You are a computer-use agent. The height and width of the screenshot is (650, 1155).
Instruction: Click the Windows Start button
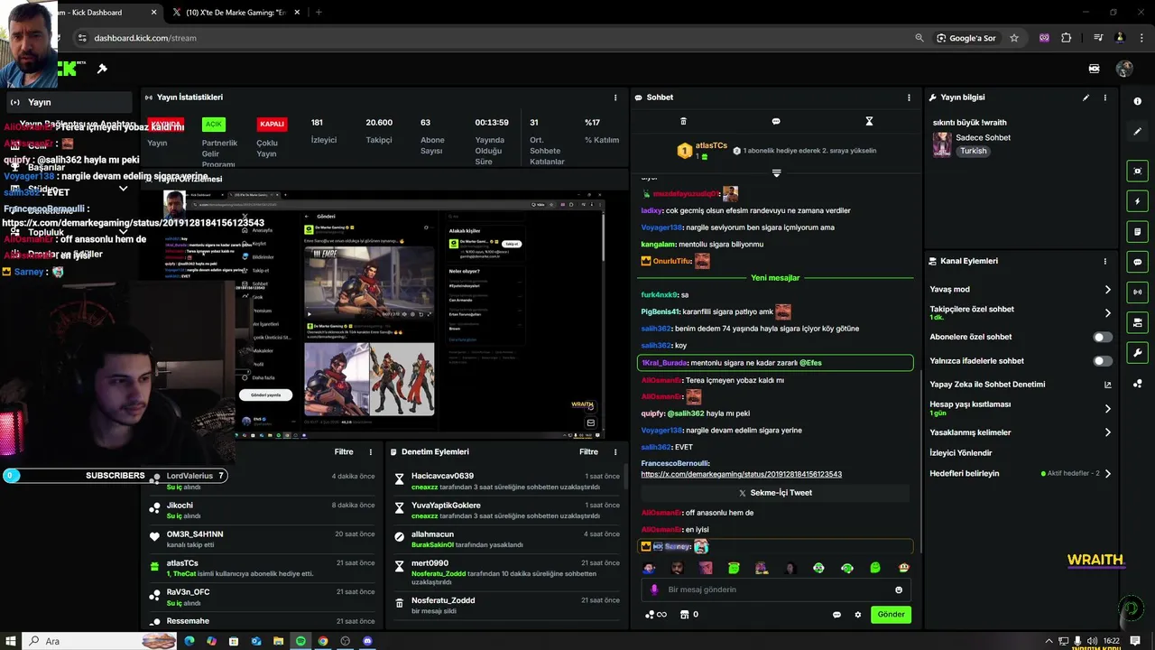click(13, 641)
